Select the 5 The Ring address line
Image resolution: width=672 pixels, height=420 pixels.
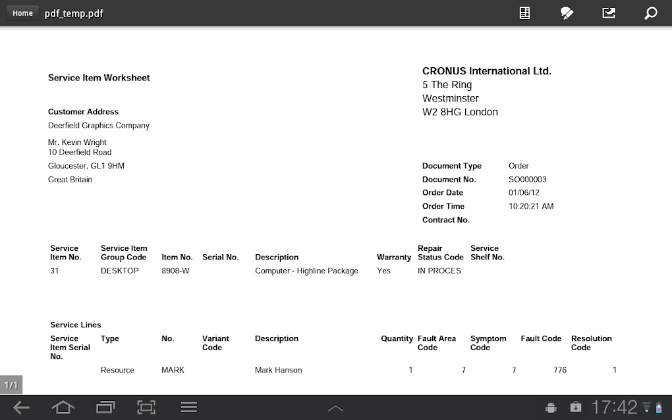pyautogui.click(x=447, y=85)
